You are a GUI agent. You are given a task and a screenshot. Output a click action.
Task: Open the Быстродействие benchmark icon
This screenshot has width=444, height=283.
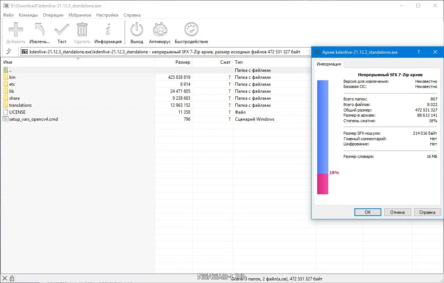pos(191,29)
